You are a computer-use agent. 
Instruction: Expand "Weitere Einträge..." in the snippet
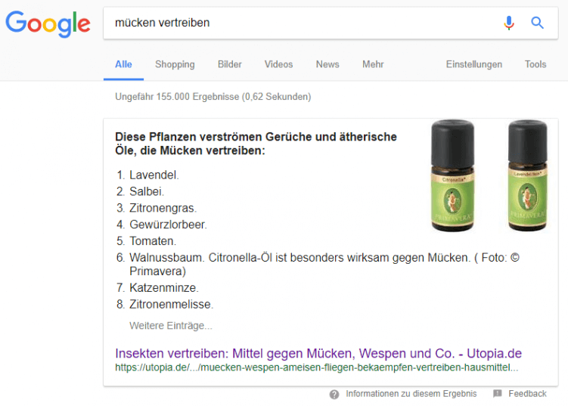coord(171,326)
